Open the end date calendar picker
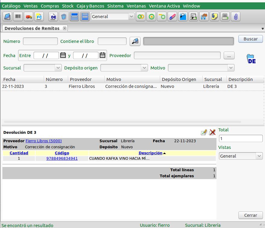265x228 pixels. [x=103, y=55]
